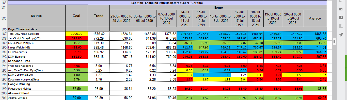This screenshot has height=100, width=347.
Task: Click the presentation pointer icon in sidebar
Action: (x=341, y=9)
